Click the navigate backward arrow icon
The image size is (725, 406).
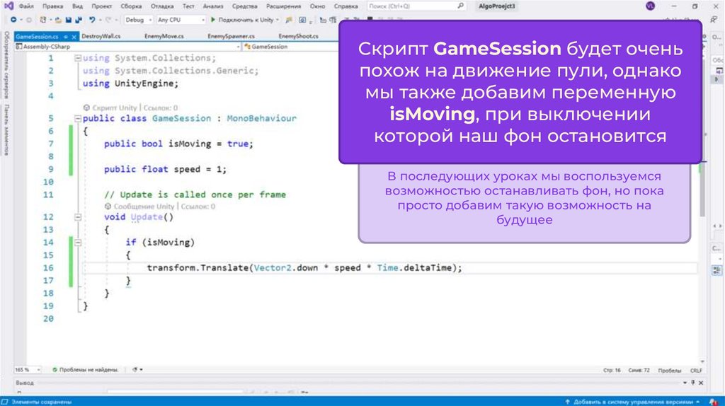(x=13, y=20)
